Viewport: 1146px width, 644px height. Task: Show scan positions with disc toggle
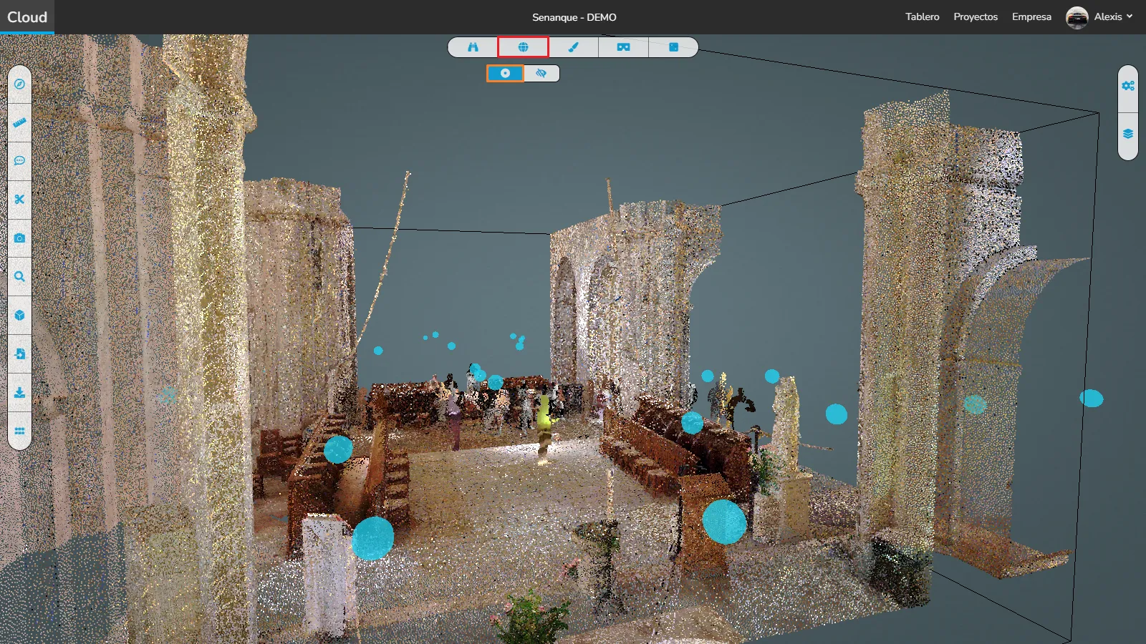[x=505, y=73]
